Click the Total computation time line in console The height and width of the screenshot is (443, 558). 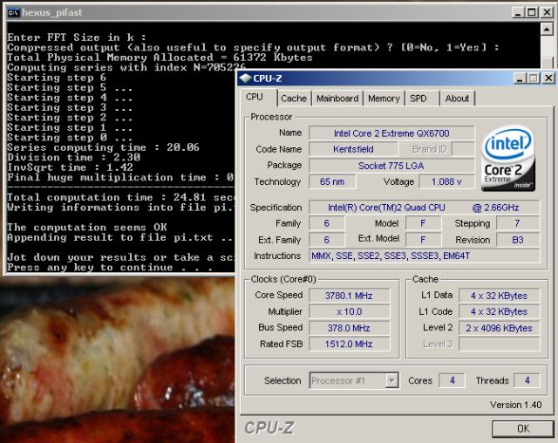click(x=120, y=197)
